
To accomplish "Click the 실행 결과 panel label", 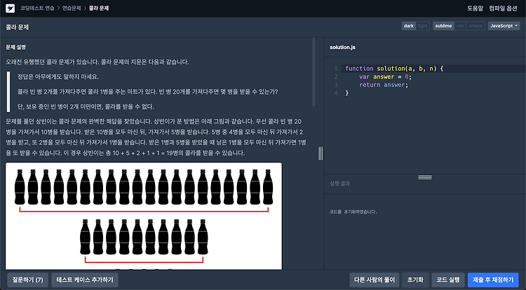I will pos(339,184).
